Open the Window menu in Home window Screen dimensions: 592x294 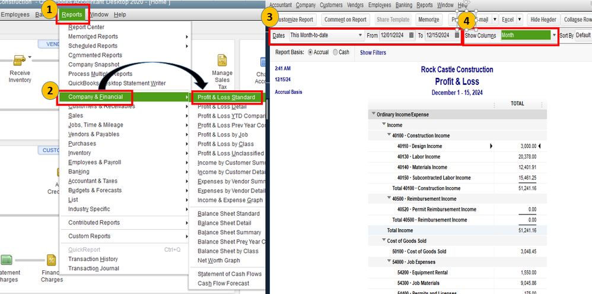coord(99,15)
